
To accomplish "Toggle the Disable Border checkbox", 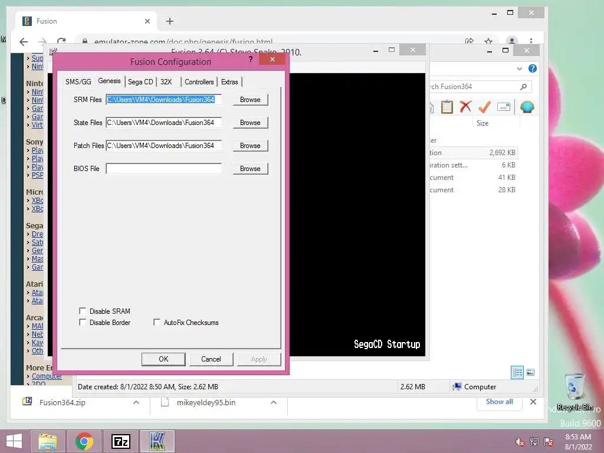I will pos(83,322).
